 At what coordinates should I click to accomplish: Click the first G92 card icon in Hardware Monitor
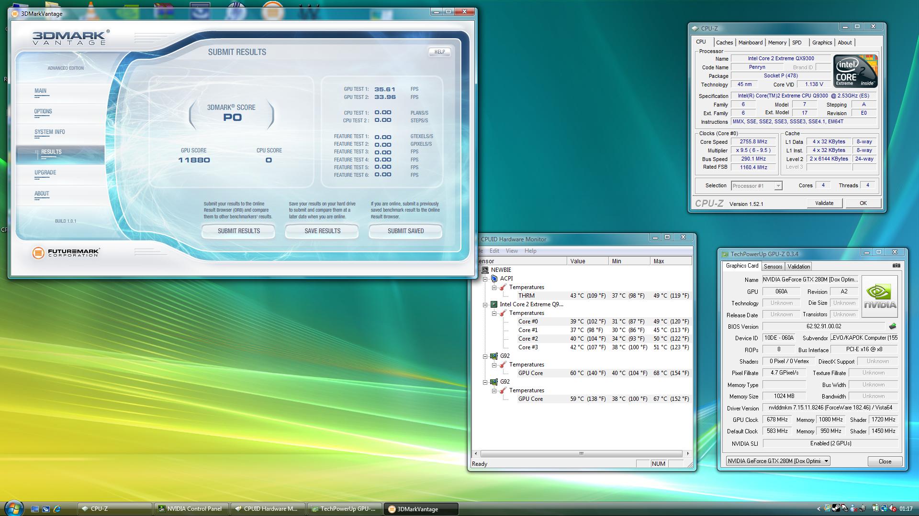[x=494, y=356]
